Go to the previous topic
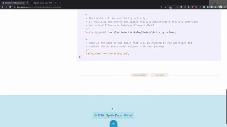This screenshot has width=227, height=127. pos(139,75)
